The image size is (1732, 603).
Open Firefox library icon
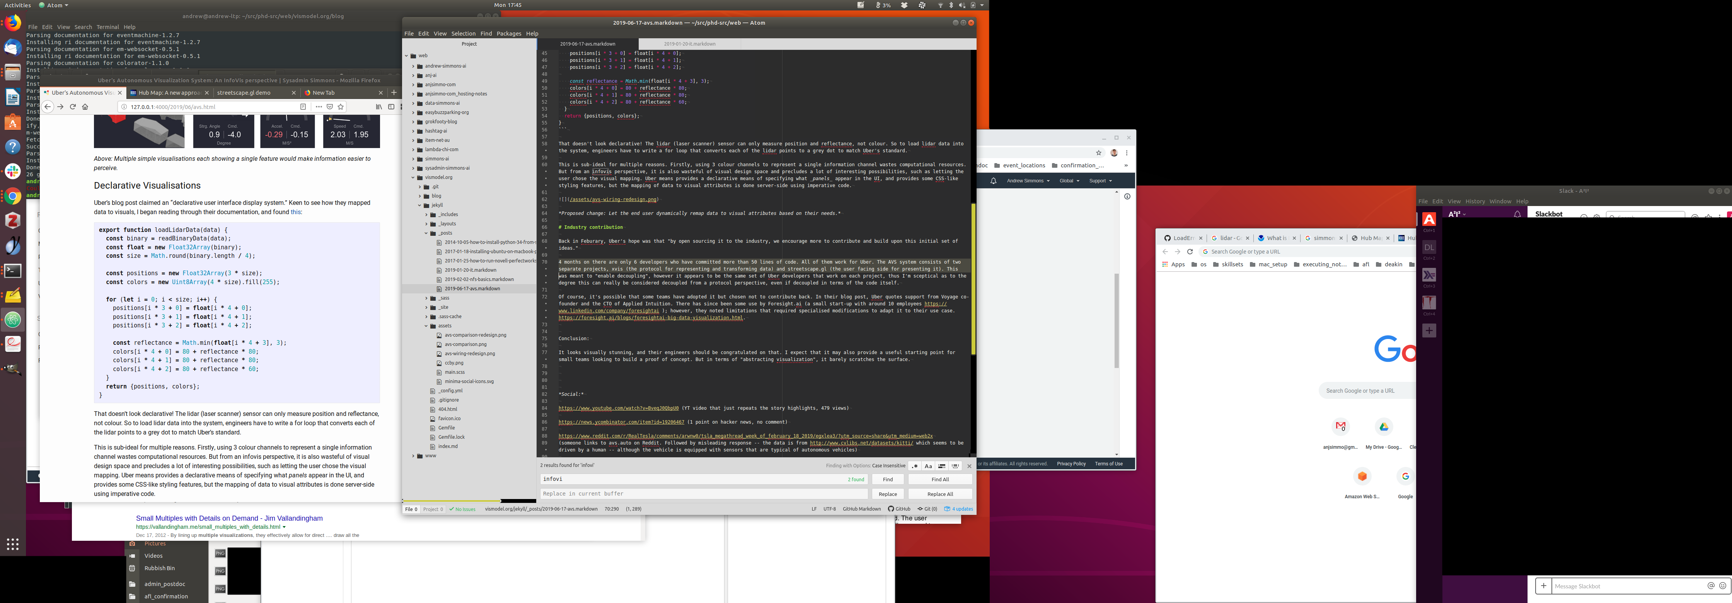coord(378,107)
